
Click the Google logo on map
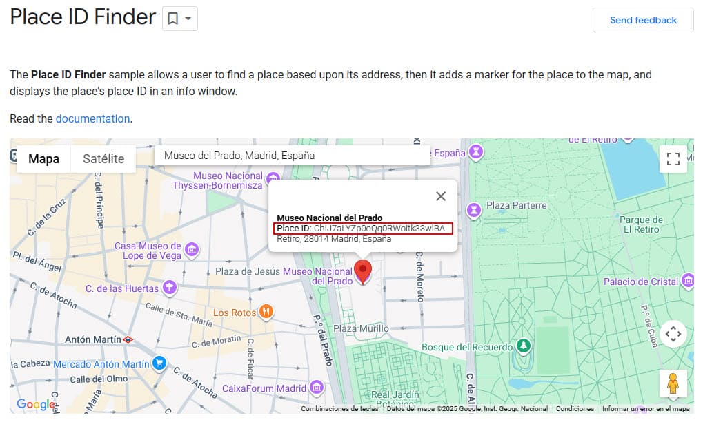[x=36, y=404]
